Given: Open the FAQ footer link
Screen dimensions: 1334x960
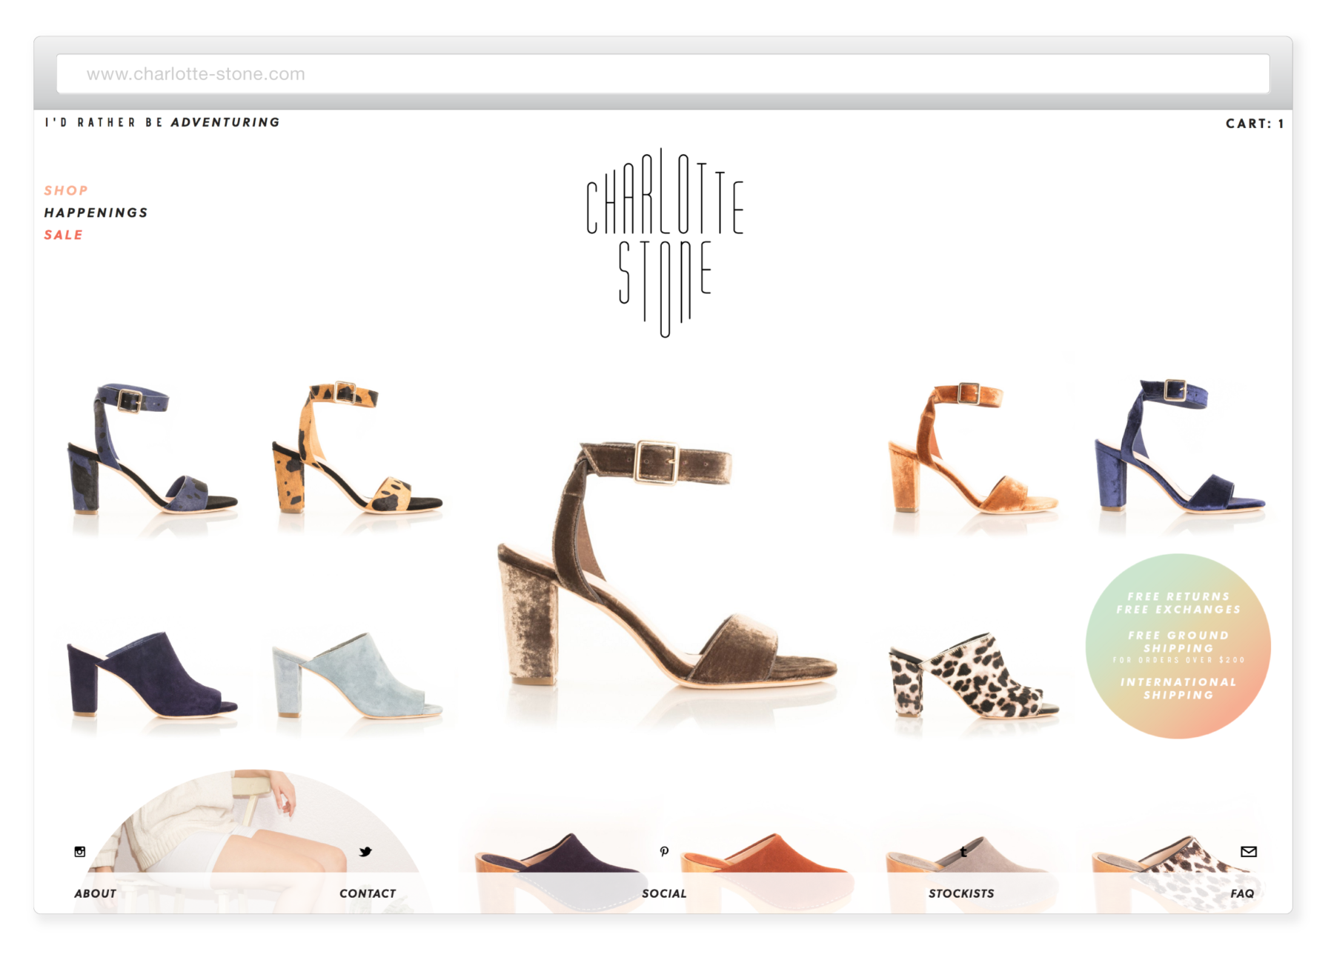Looking at the screenshot, I should point(1242,893).
